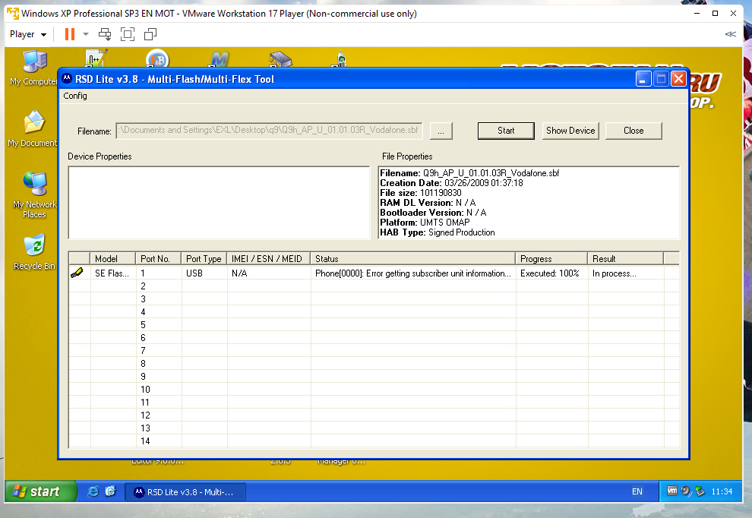Open the Config menu in RSD Lite
The width and height of the screenshot is (752, 518).
click(75, 96)
